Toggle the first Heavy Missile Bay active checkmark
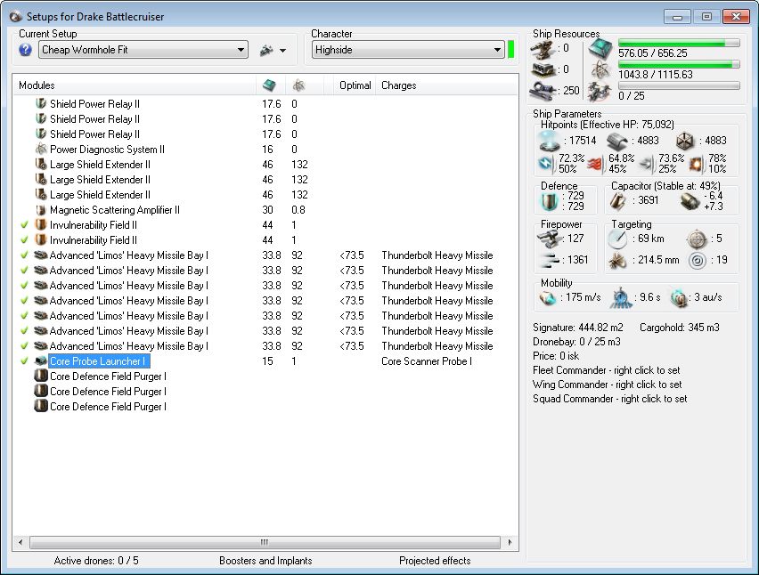 (x=24, y=255)
